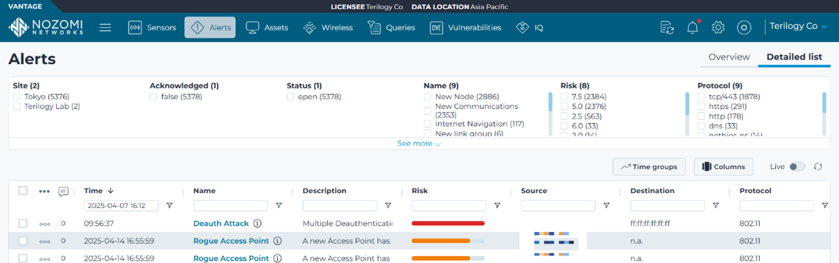The image size is (839, 263).
Task: Open the Deauth Attack alert link
Action: tap(221, 224)
